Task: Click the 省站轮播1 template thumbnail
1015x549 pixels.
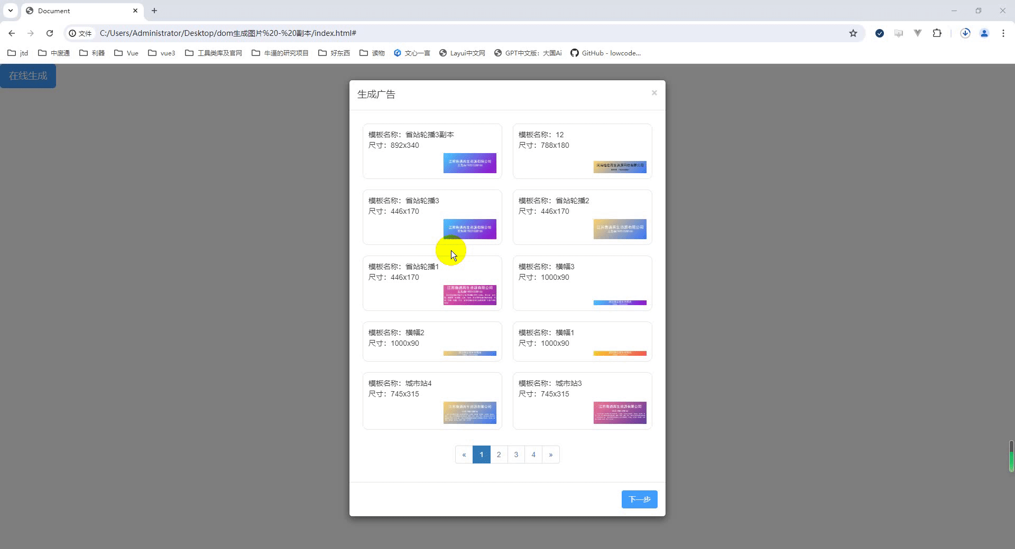Action: pyautogui.click(x=470, y=295)
